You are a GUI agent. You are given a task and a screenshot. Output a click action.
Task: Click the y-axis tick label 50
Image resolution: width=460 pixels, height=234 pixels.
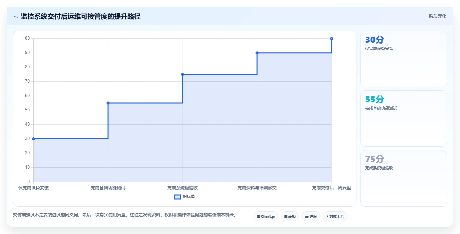[x=27, y=110]
